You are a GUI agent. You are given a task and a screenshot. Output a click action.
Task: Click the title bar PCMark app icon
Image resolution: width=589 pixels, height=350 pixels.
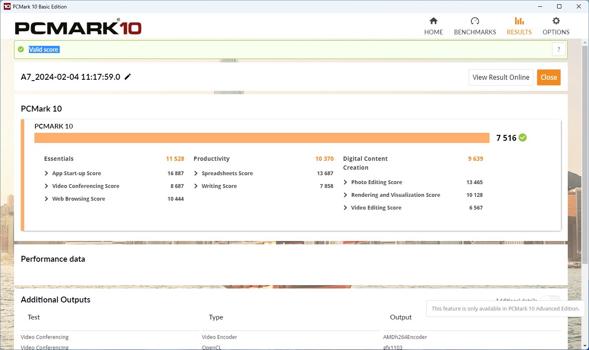point(7,6)
